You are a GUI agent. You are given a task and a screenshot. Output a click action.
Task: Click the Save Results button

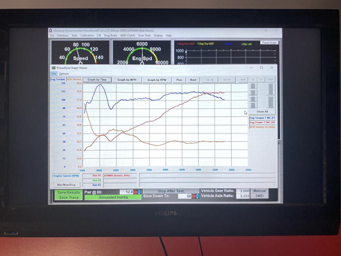(x=69, y=192)
